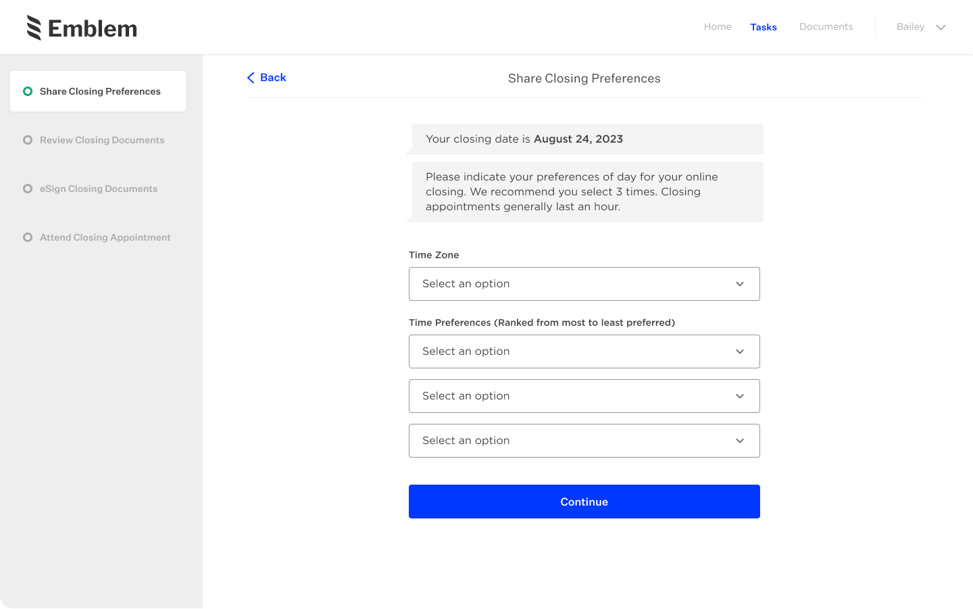Click the blue Continue button

point(584,502)
